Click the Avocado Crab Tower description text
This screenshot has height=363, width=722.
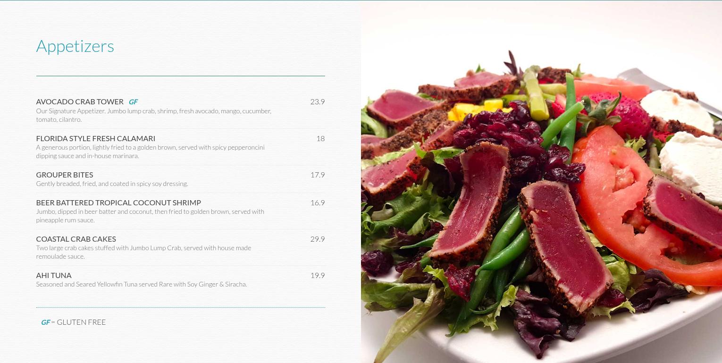154,115
